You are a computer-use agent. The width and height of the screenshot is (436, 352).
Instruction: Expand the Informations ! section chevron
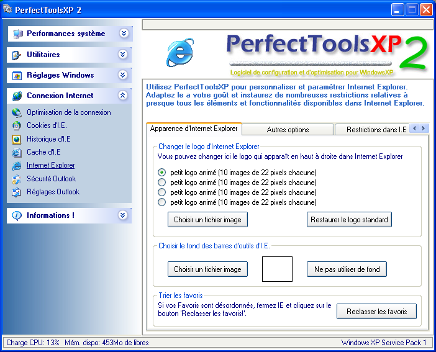click(x=123, y=215)
